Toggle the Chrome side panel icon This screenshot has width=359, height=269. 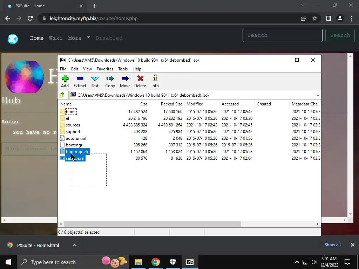pos(329,18)
